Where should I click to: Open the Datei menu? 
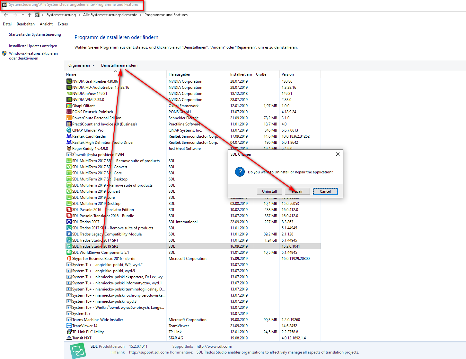tap(7, 24)
